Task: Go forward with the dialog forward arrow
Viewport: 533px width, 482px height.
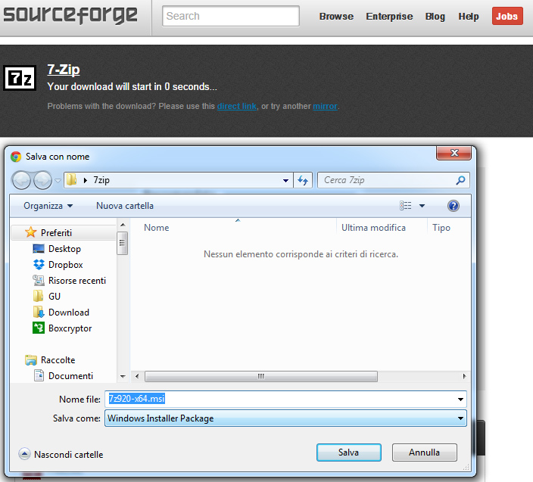Action: (x=42, y=180)
